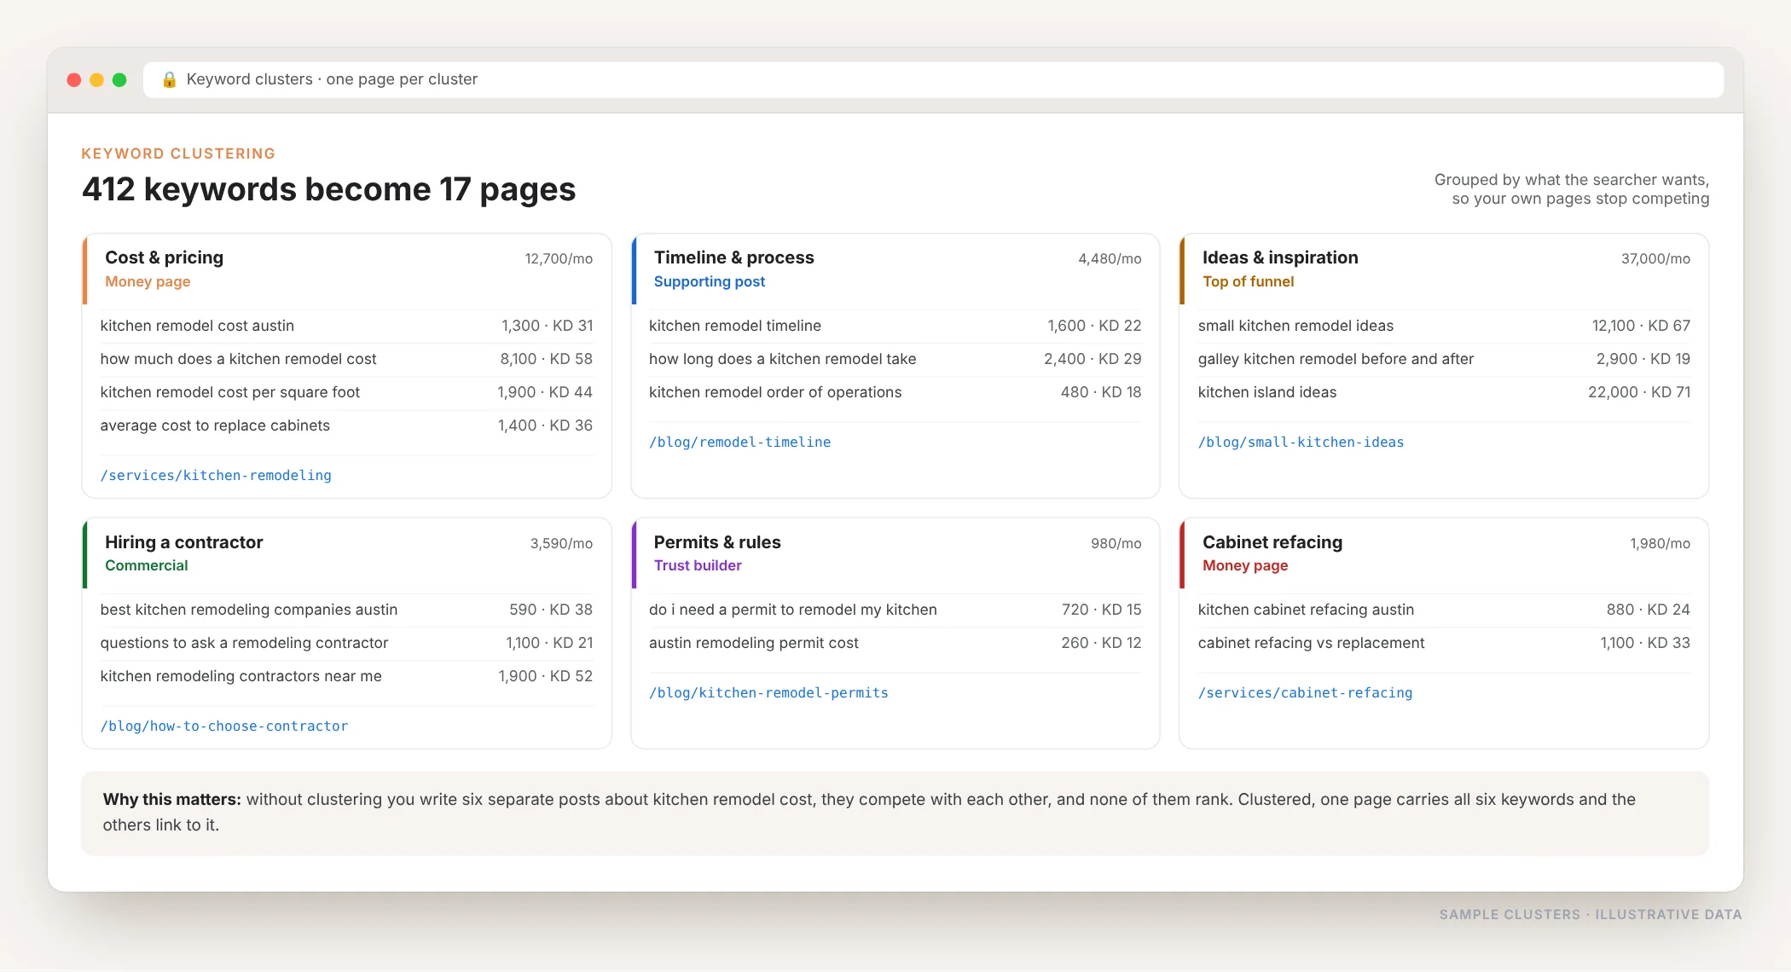The image size is (1791, 972).
Task: Open /blog/how-to-choose-contractor link
Action: coord(224,726)
